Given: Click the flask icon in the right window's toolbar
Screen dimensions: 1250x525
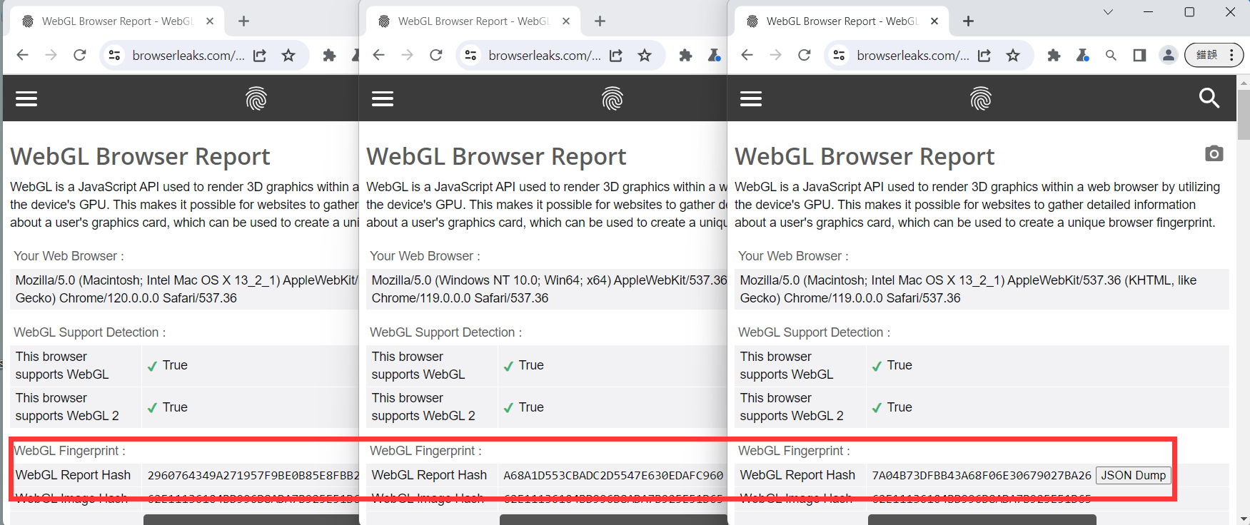Looking at the screenshot, I should coord(1082,55).
